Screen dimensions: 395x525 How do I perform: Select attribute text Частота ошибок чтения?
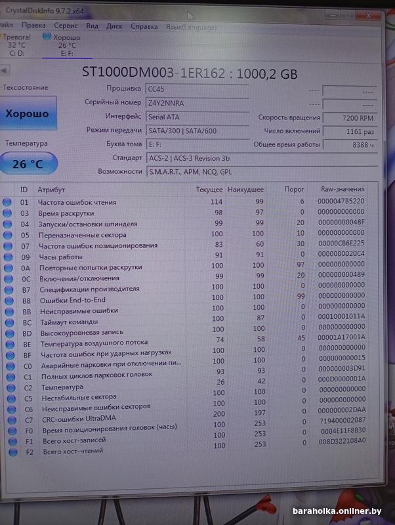pyautogui.click(x=77, y=202)
